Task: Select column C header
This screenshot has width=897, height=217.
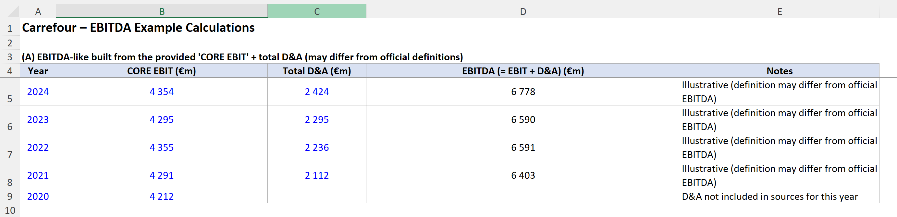Action: tap(317, 11)
